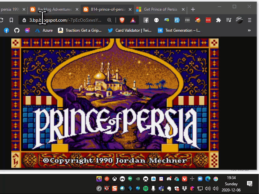Image resolution: width=259 pixels, height=194 pixels.
Task: Open the Brave Shields lion icon
Action: (122, 20)
